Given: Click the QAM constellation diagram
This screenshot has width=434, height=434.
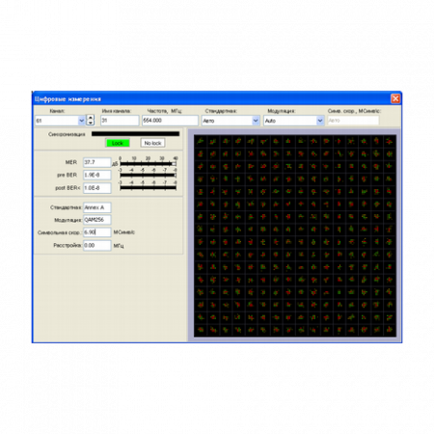Looking at the screenshot, I should [x=295, y=235].
